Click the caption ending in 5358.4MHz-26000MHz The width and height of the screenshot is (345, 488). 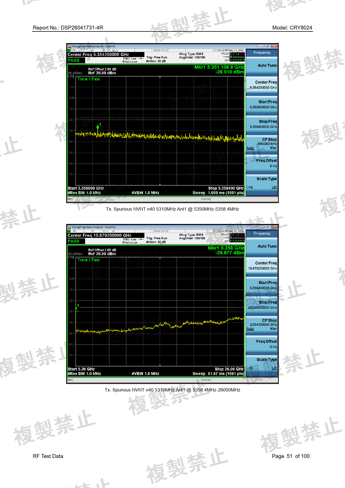[172, 390]
